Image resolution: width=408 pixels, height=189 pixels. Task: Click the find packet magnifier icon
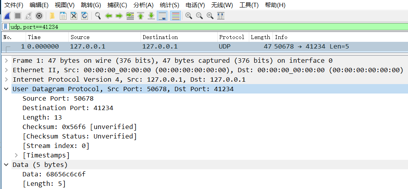click(98, 16)
